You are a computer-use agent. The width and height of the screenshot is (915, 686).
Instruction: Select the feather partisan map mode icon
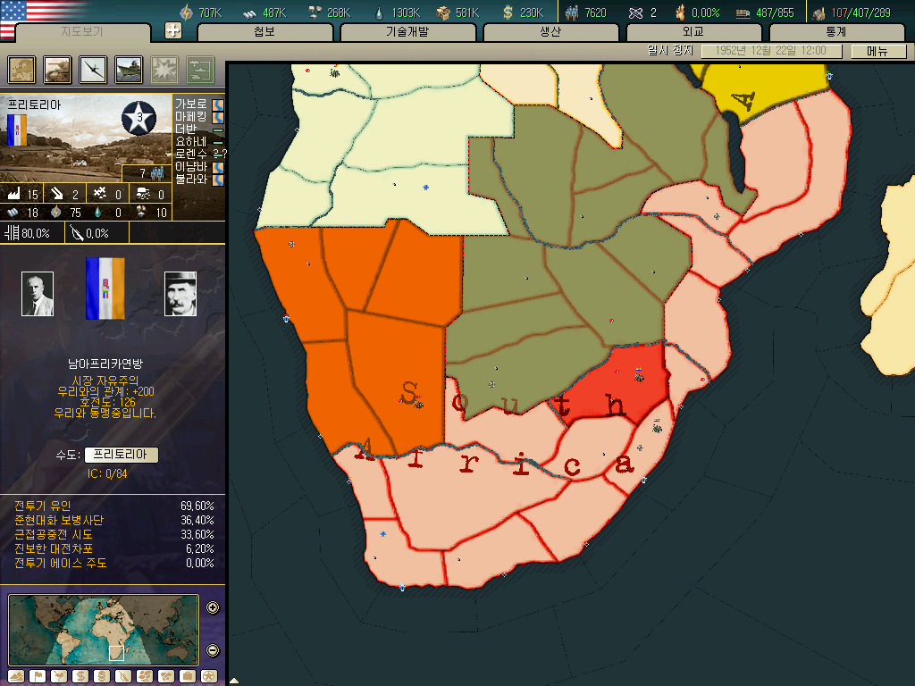pyautogui.click(x=123, y=676)
